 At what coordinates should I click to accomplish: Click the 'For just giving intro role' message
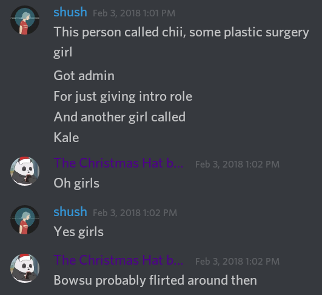123,97
